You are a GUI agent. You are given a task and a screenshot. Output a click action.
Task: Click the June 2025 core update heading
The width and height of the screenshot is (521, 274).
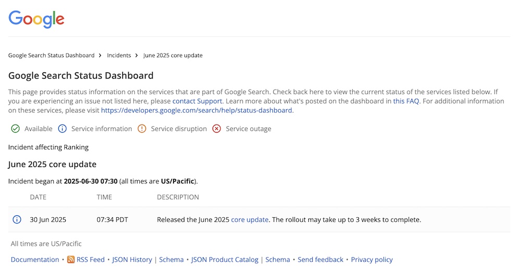(x=52, y=164)
